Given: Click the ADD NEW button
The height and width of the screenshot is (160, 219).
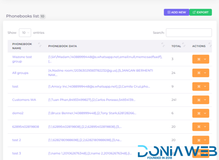Looking at the screenshot, I should [x=177, y=12].
